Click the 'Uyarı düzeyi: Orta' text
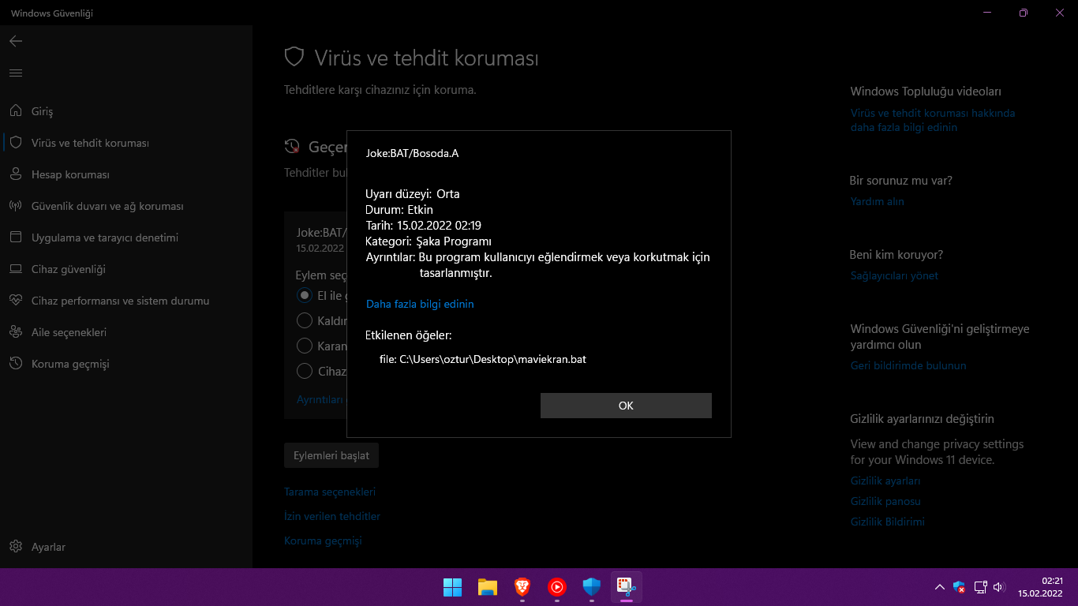Viewport: 1078px width, 606px height. (x=413, y=194)
